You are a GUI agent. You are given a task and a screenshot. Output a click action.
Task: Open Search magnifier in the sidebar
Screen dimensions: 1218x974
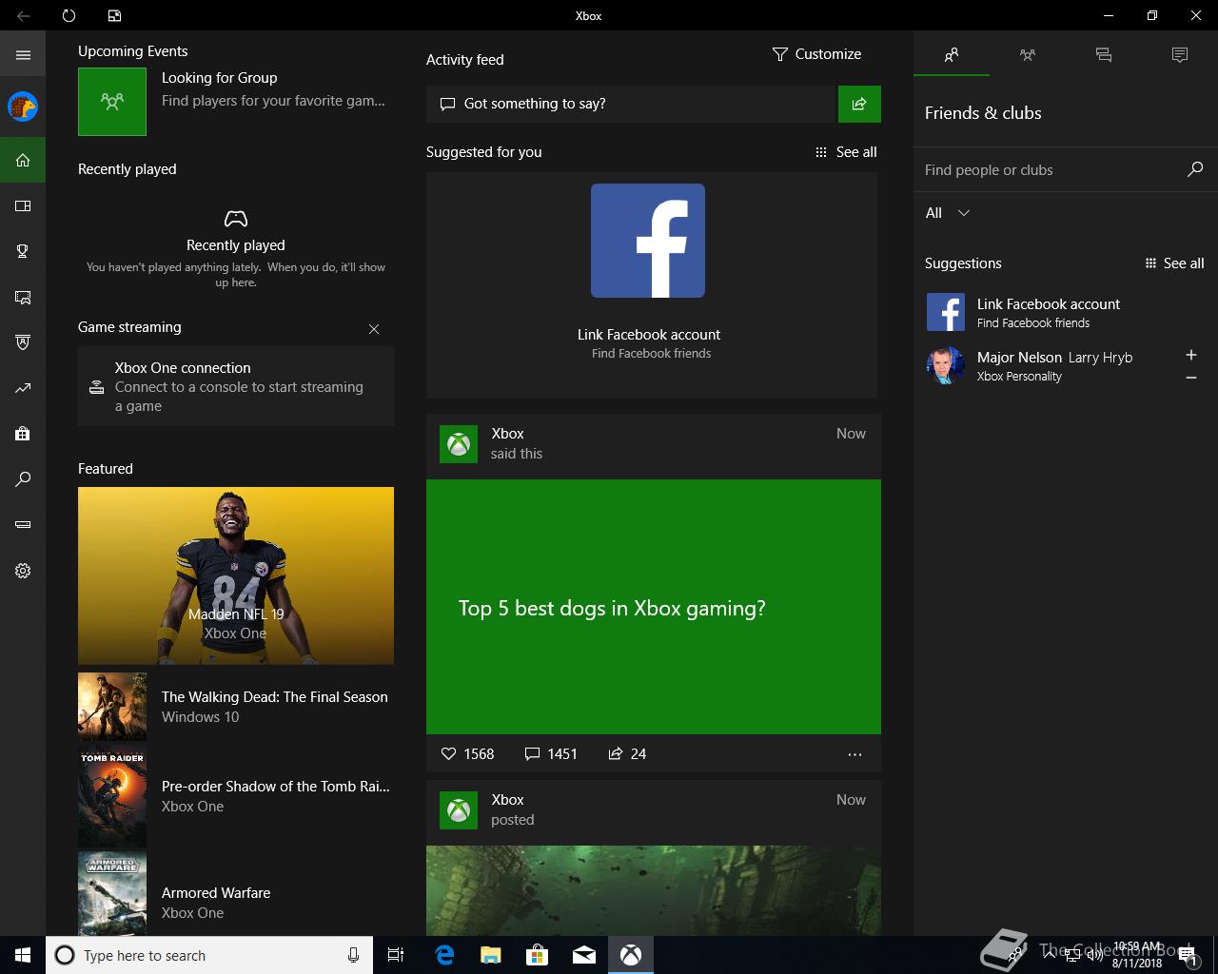click(x=23, y=479)
